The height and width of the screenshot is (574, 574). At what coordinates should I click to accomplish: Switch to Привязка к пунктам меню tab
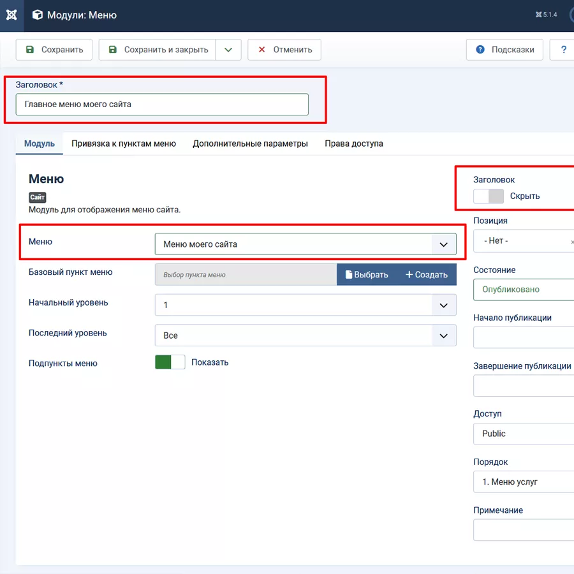pos(124,144)
